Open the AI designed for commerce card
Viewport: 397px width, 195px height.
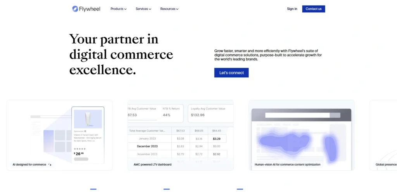pos(59,135)
